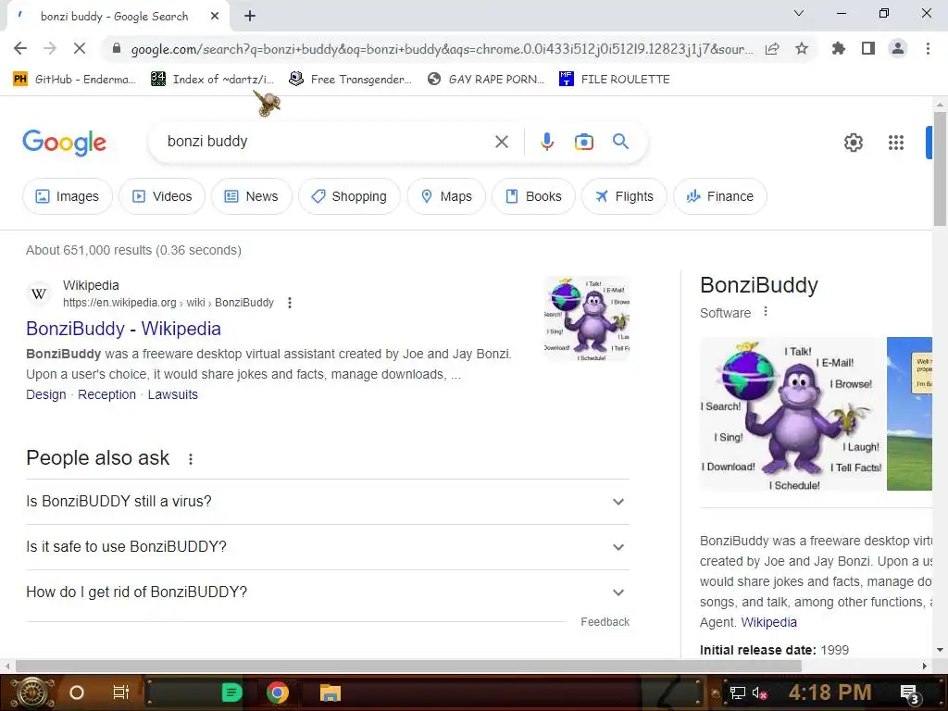
Task: Click the Wikipedia W favicon
Action: click(x=39, y=293)
